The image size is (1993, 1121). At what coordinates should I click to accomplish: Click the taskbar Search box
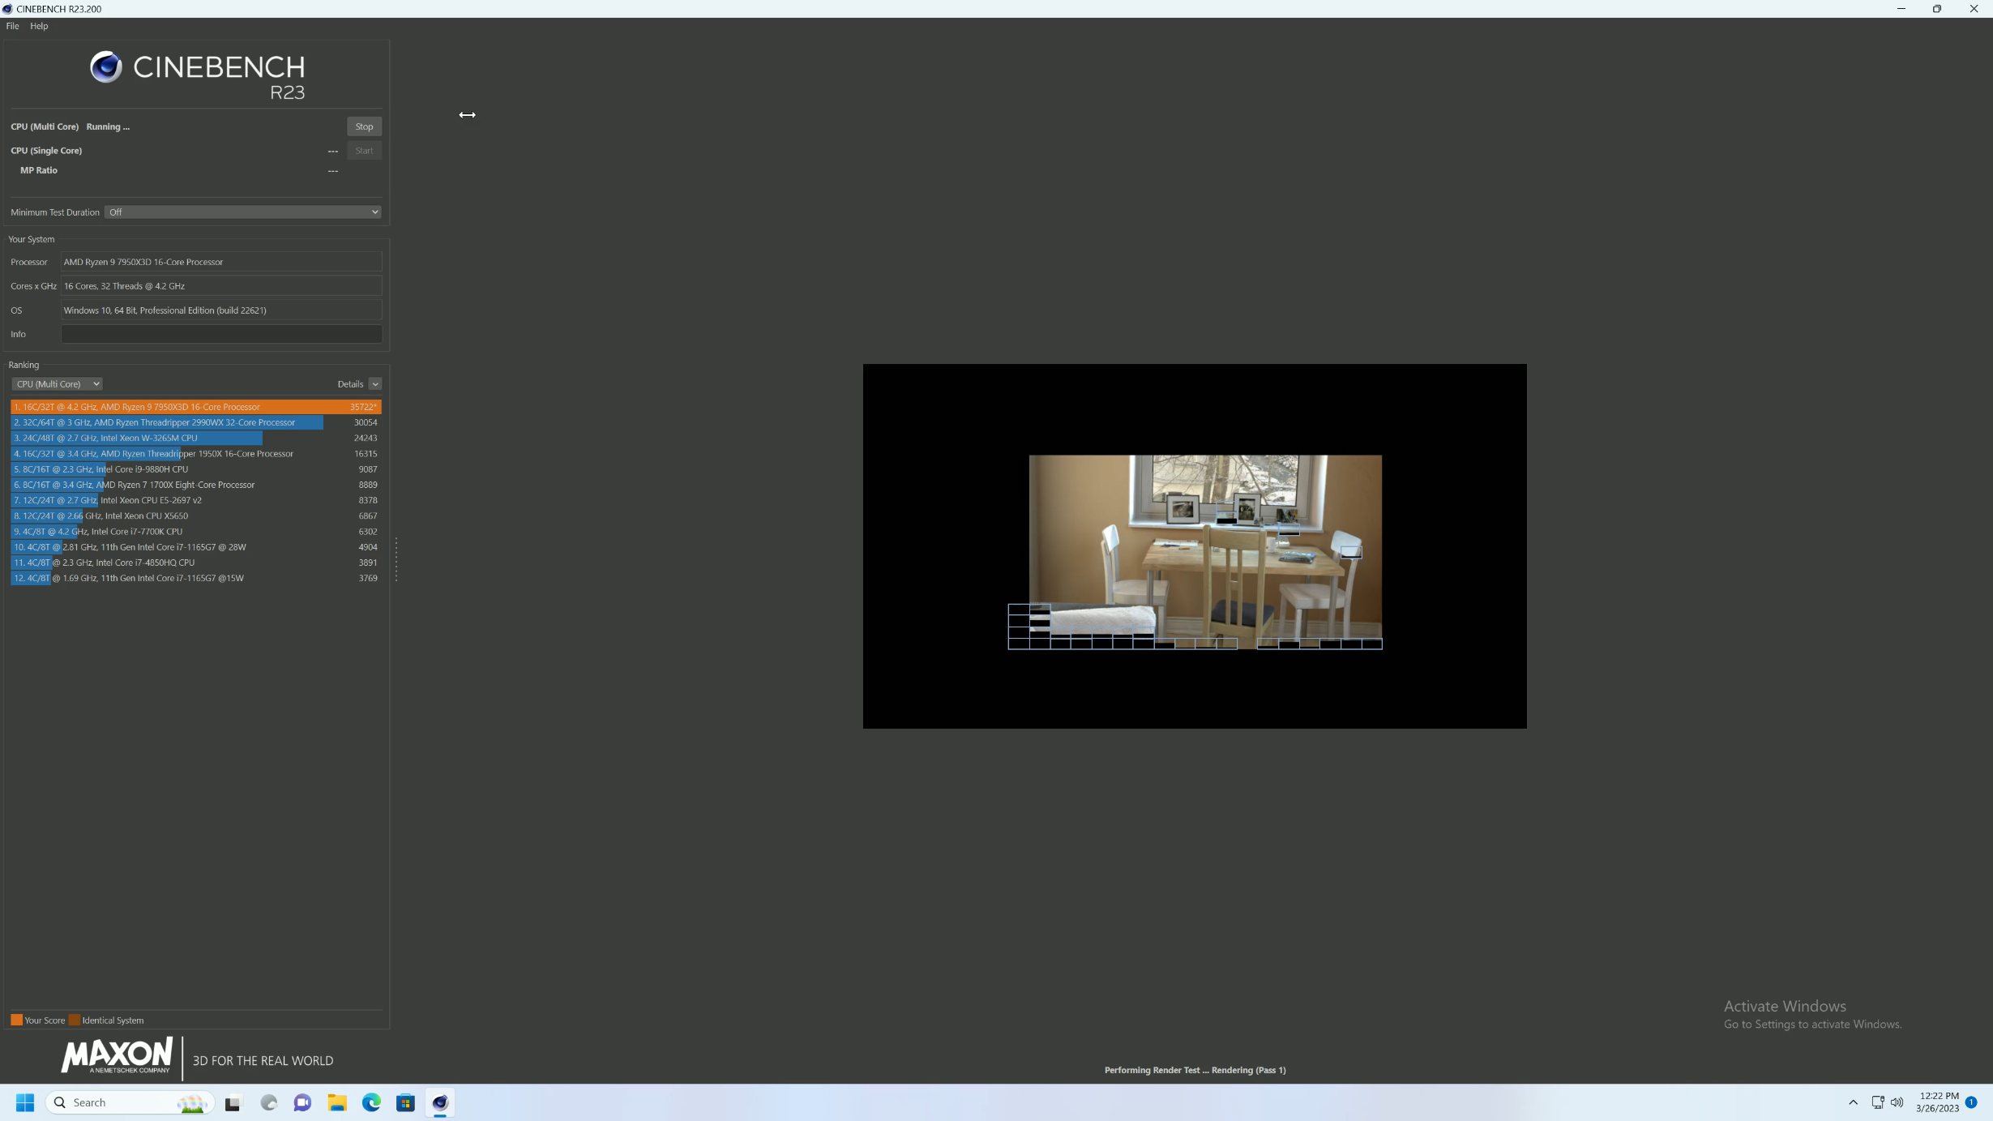pyautogui.click(x=130, y=1102)
